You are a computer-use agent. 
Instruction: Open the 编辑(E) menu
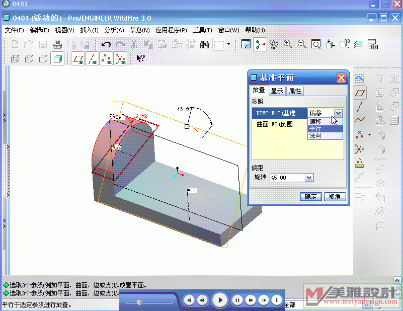[x=39, y=30]
